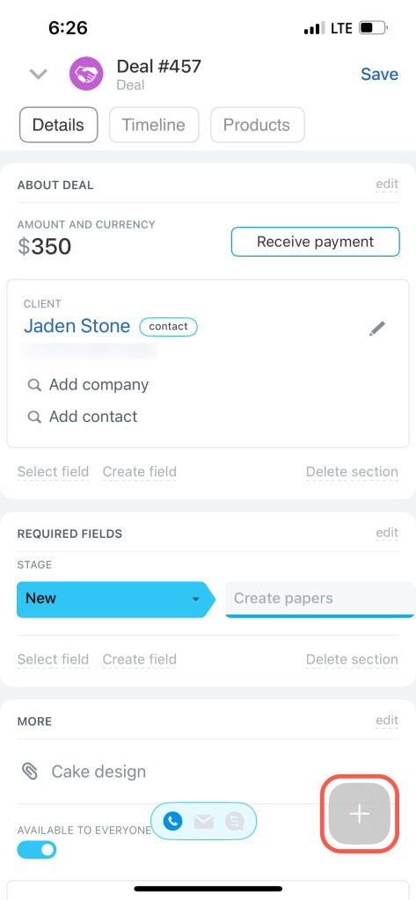This screenshot has height=900, width=416.
Task: Tap the Receive payment button
Action: (x=316, y=242)
